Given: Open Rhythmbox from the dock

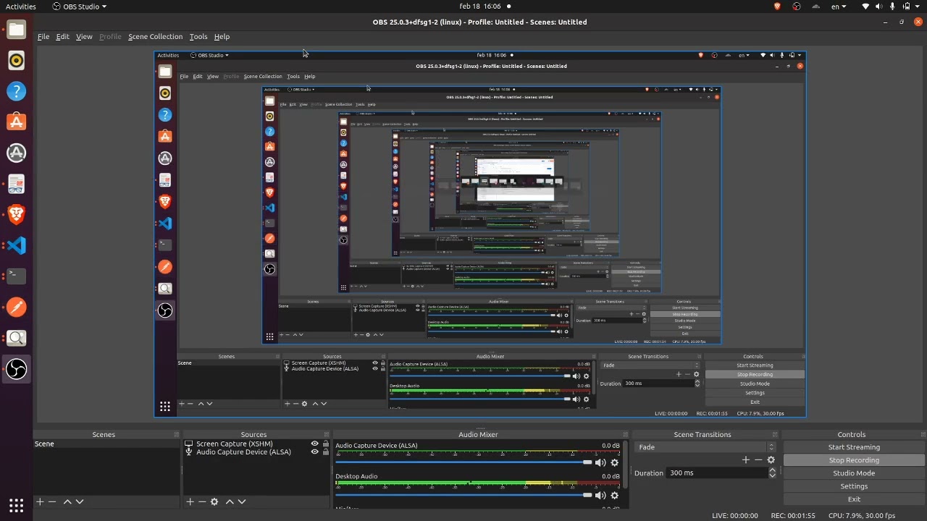Looking at the screenshot, I should [x=17, y=61].
